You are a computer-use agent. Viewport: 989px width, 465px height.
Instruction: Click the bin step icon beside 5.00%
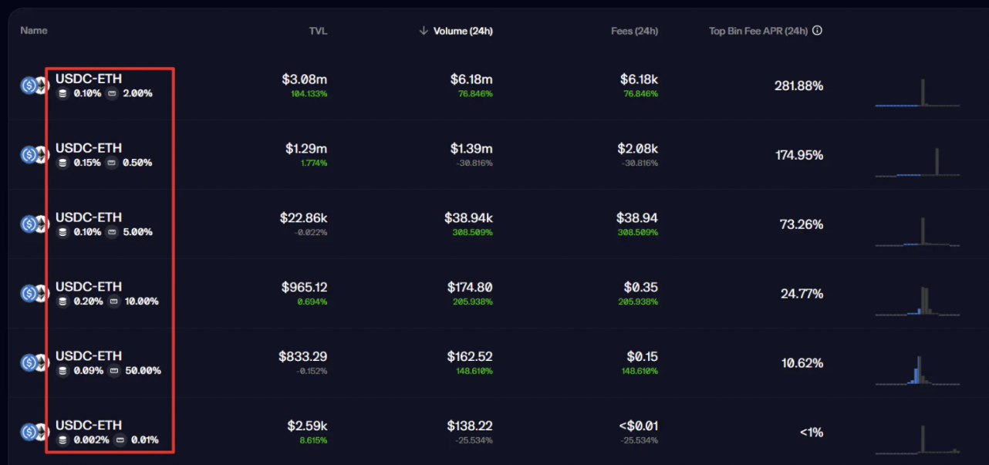pyautogui.click(x=113, y=232)
